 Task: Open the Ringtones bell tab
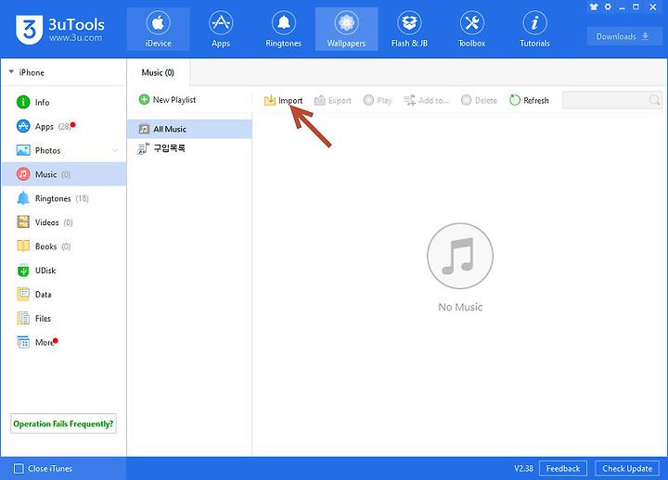pyautogui.click(x=283, y=29)
